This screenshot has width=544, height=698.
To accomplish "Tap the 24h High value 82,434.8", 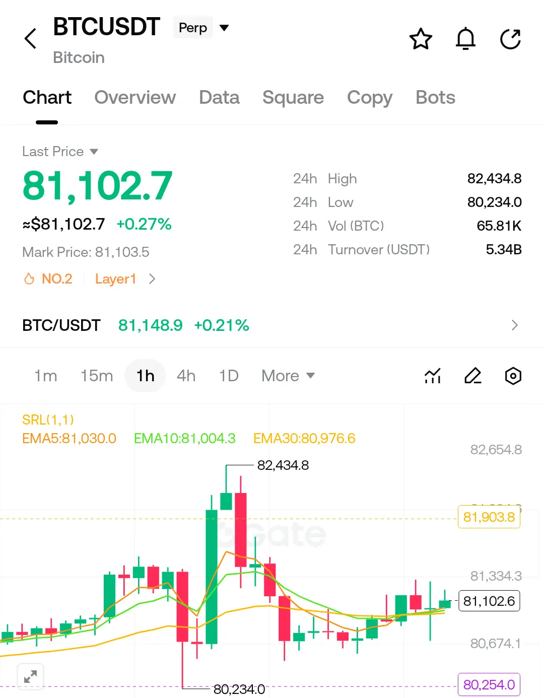I will point(494,179).
